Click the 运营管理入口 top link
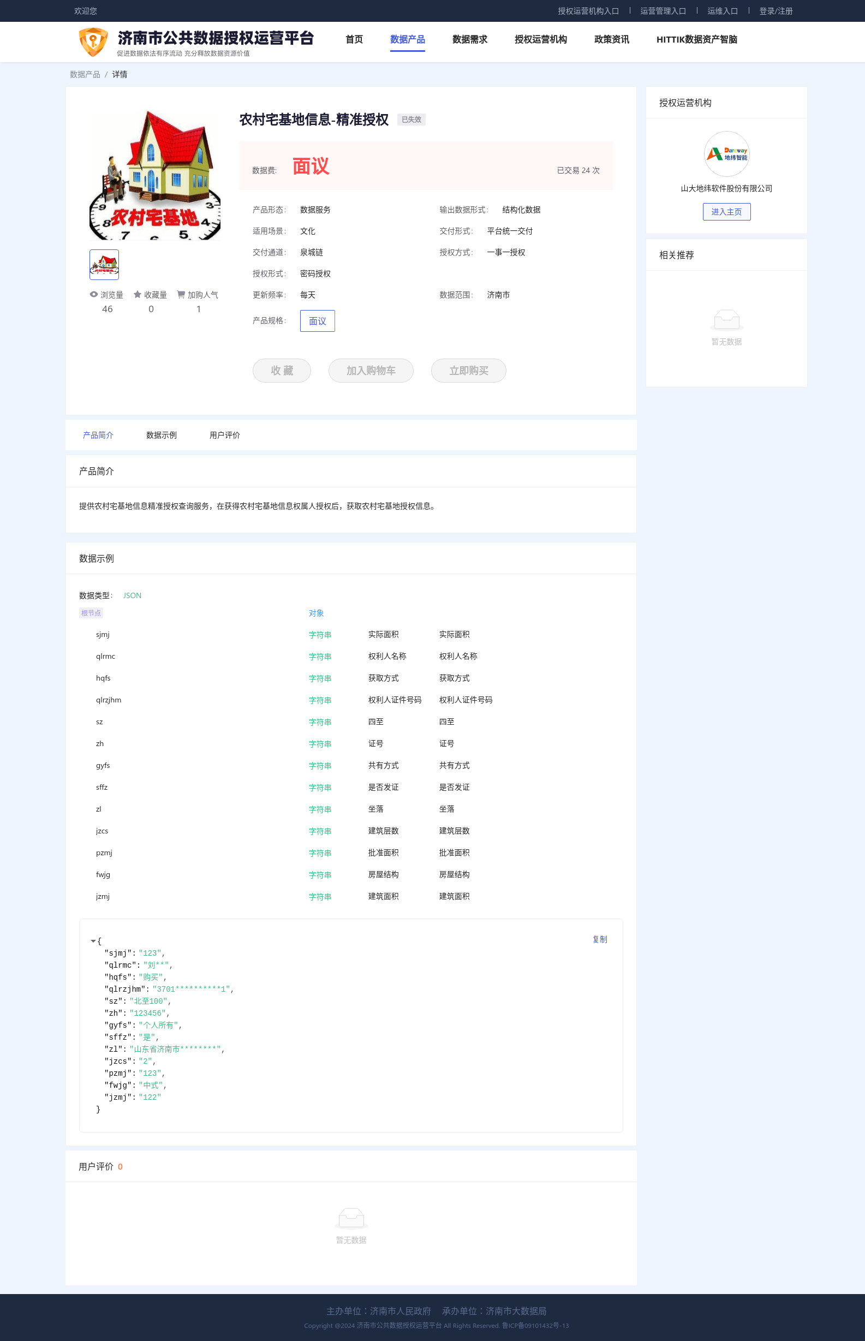865x1341 pixels. click(x=663, y=11)
